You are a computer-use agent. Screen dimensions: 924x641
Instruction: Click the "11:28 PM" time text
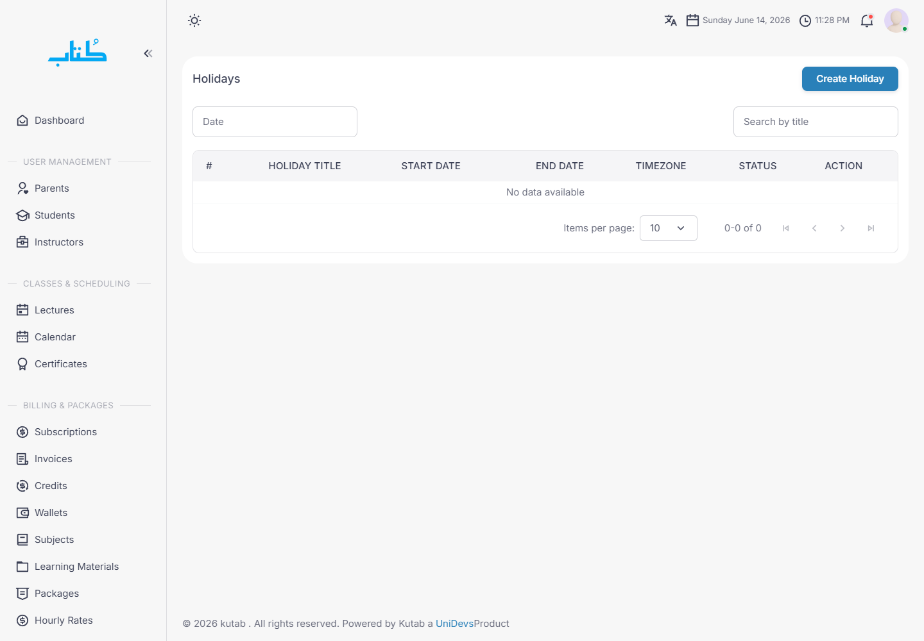[x=832, y=21]
